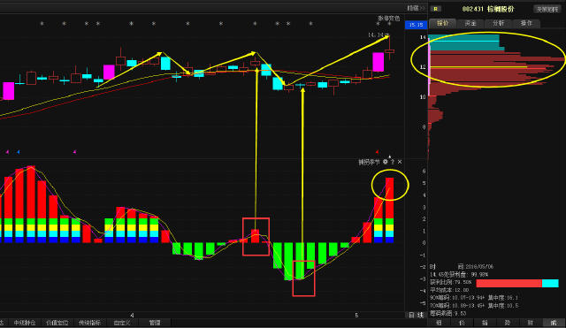566x328 pixels.
Task: Select the highlighted rightmost bottom panel tab
Action: point(554,323)
